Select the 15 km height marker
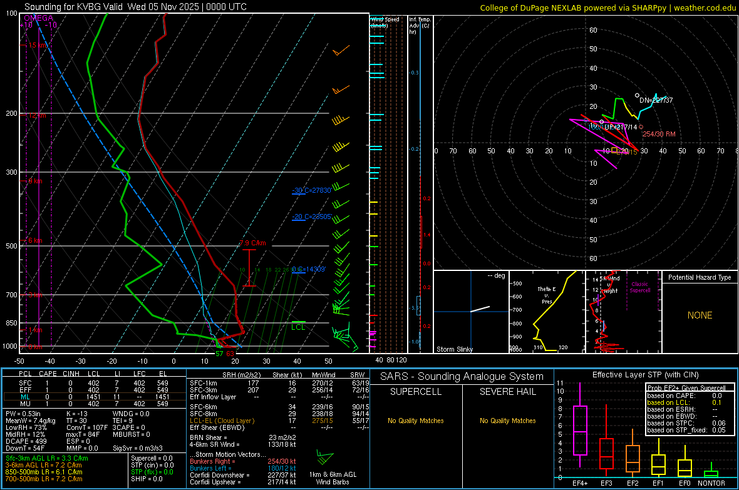739x490 pixels. (x=38, y=45)
